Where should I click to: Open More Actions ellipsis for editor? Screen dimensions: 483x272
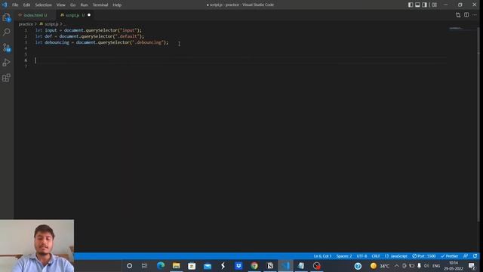tap(475, 15)
